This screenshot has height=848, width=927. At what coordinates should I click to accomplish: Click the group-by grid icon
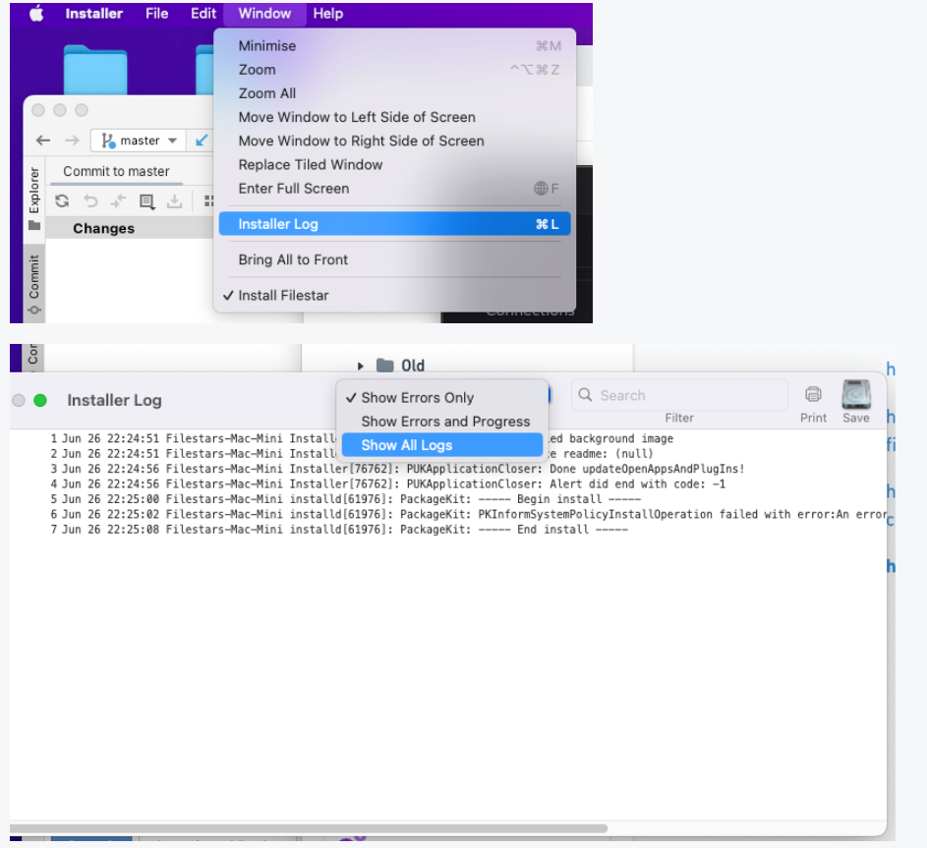[x=208, y=201]
